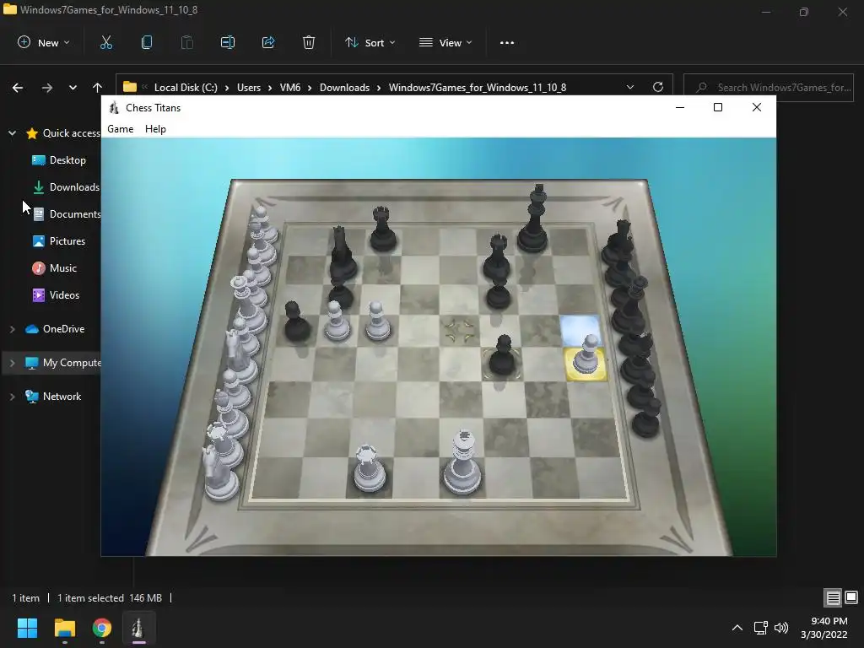Click the Explorer search box
Viewport: 864px width, 648px height.
[768, 87]
